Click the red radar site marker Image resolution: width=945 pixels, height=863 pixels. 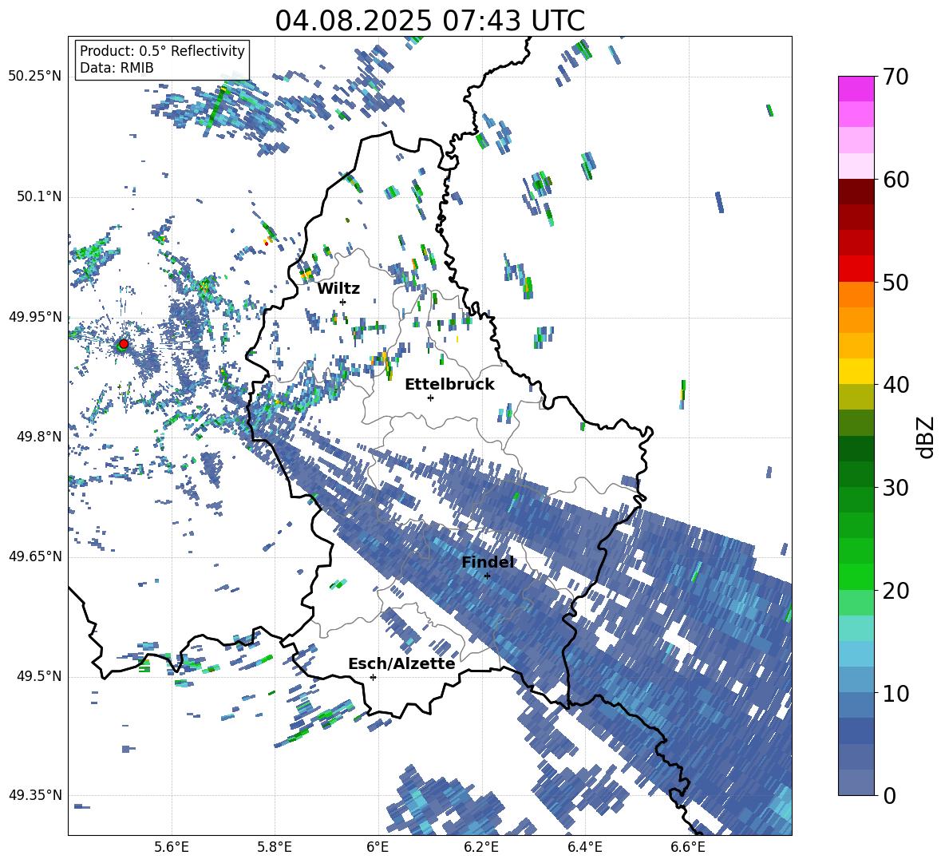point(124,344)
